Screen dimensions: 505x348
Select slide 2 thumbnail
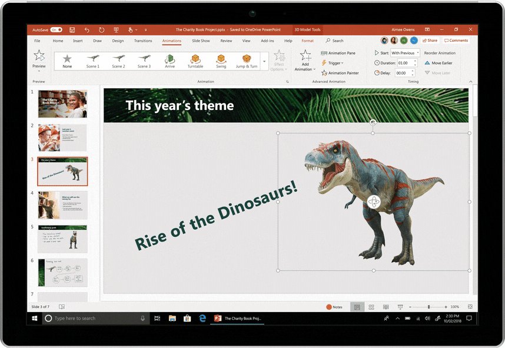tap(62, 138)
